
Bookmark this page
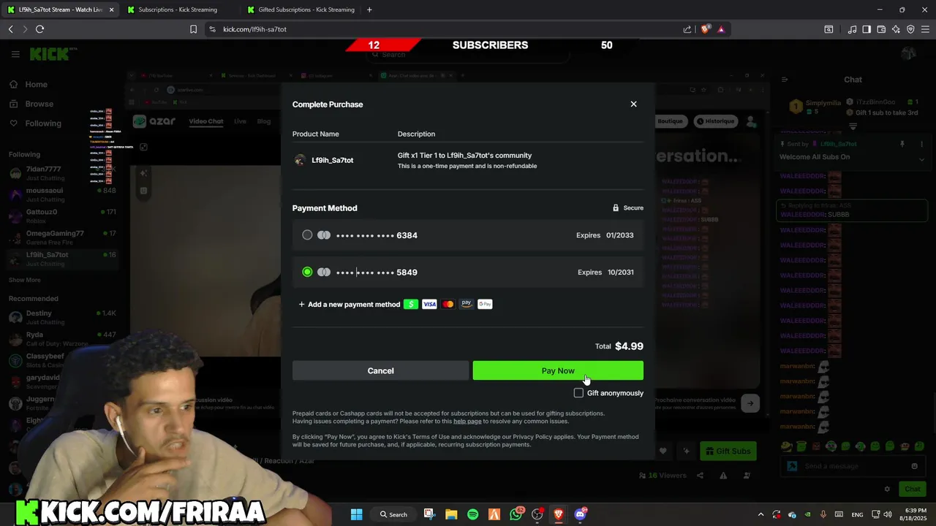click(193, 29)
